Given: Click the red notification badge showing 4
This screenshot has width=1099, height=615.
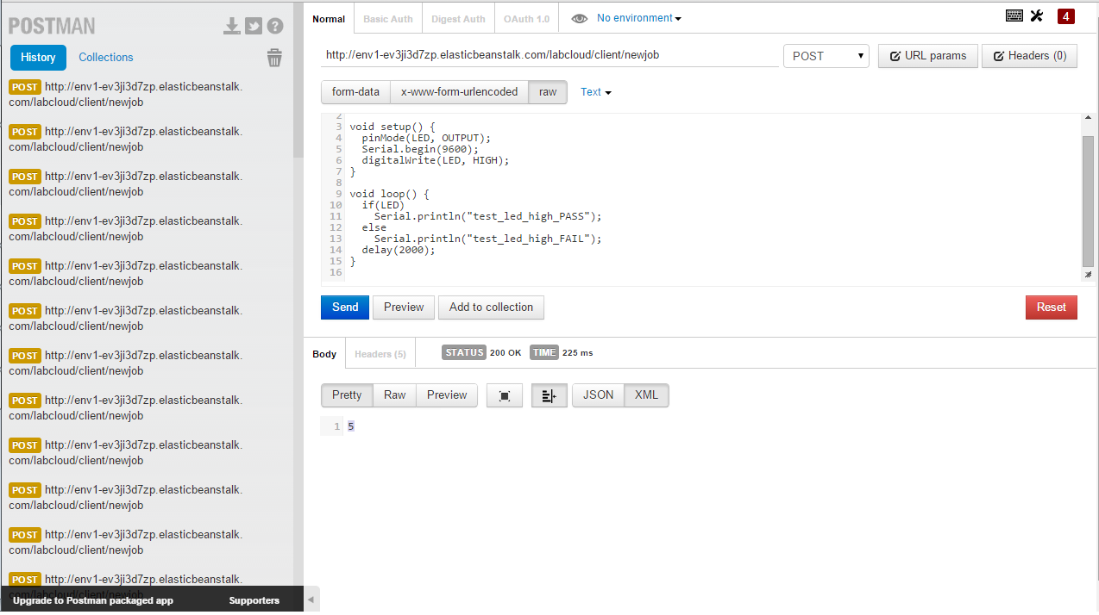Looking at the screenshot, I should [x=1066, y=16].
